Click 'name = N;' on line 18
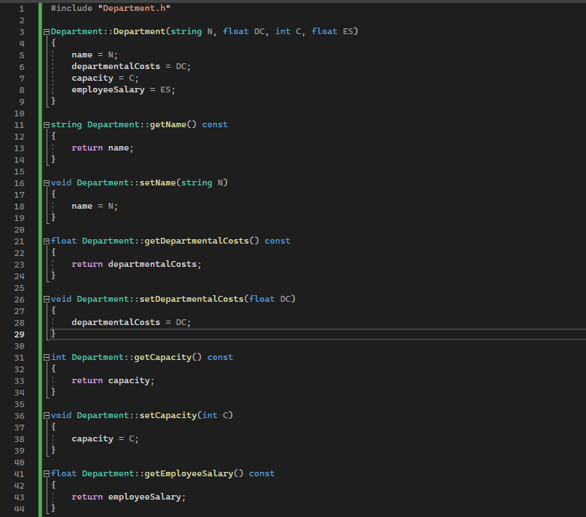Viewport: 586px width, 517px height. 95,206
